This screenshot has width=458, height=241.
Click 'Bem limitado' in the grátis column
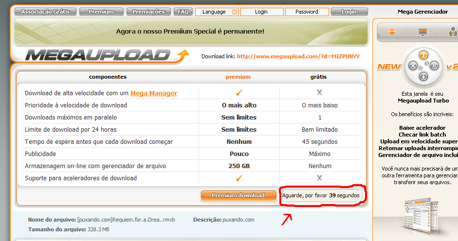tap(320, 130)
